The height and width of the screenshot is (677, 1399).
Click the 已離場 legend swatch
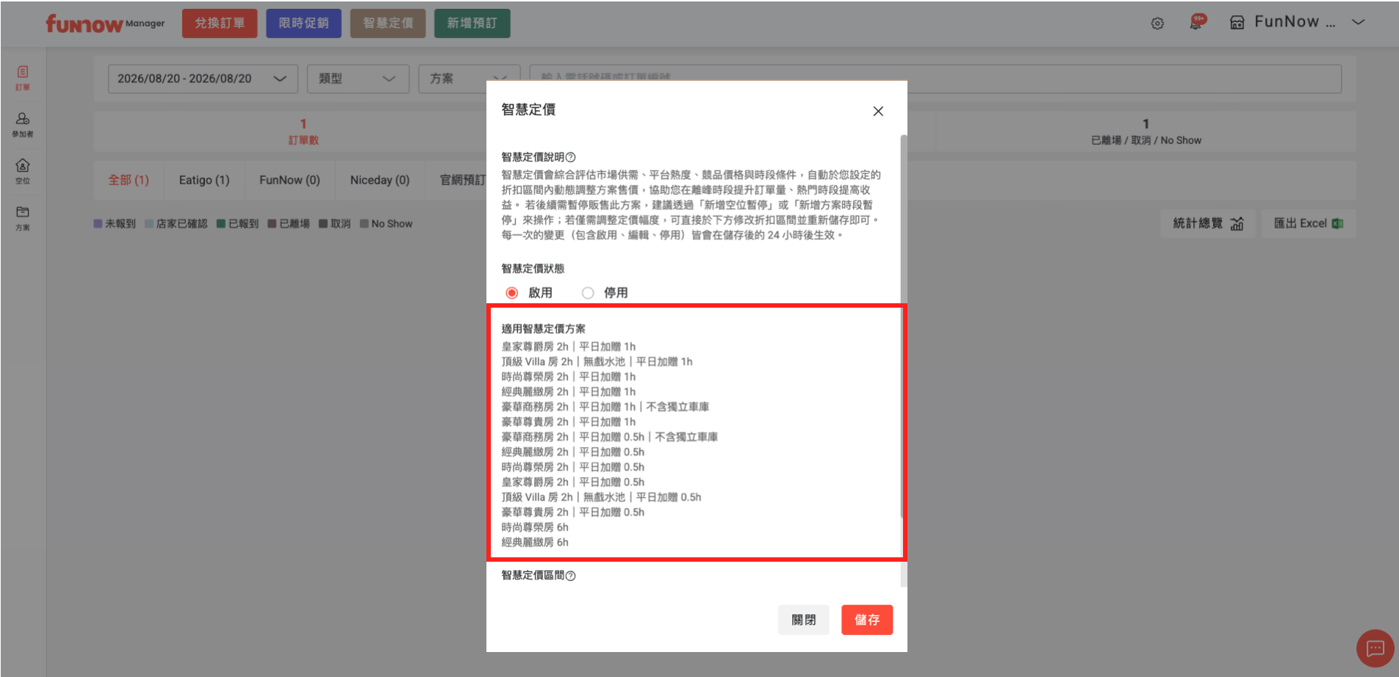[x=272, y=224]
